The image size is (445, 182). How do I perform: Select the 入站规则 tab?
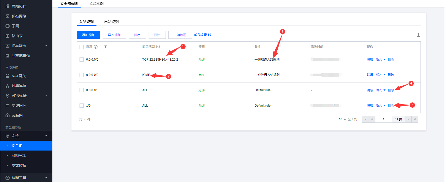point(86,22)
